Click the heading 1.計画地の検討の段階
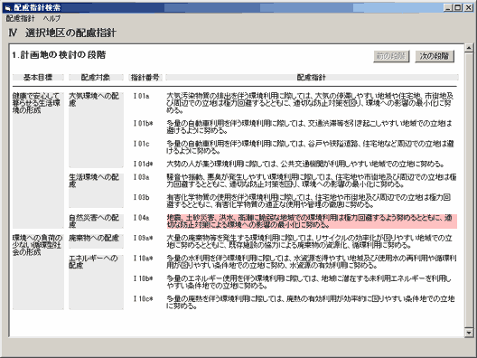The image size is (477, 358). click(x=59, y=55)
